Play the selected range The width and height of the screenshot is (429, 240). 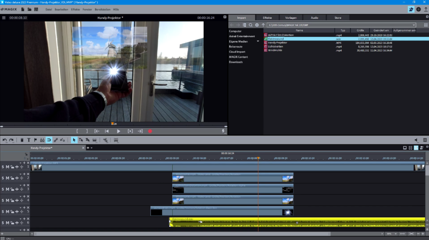pos(130,131)
